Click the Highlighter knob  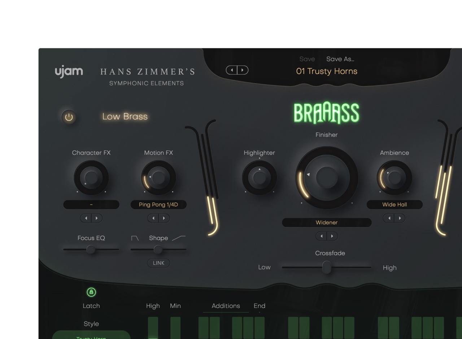(260, 178)
